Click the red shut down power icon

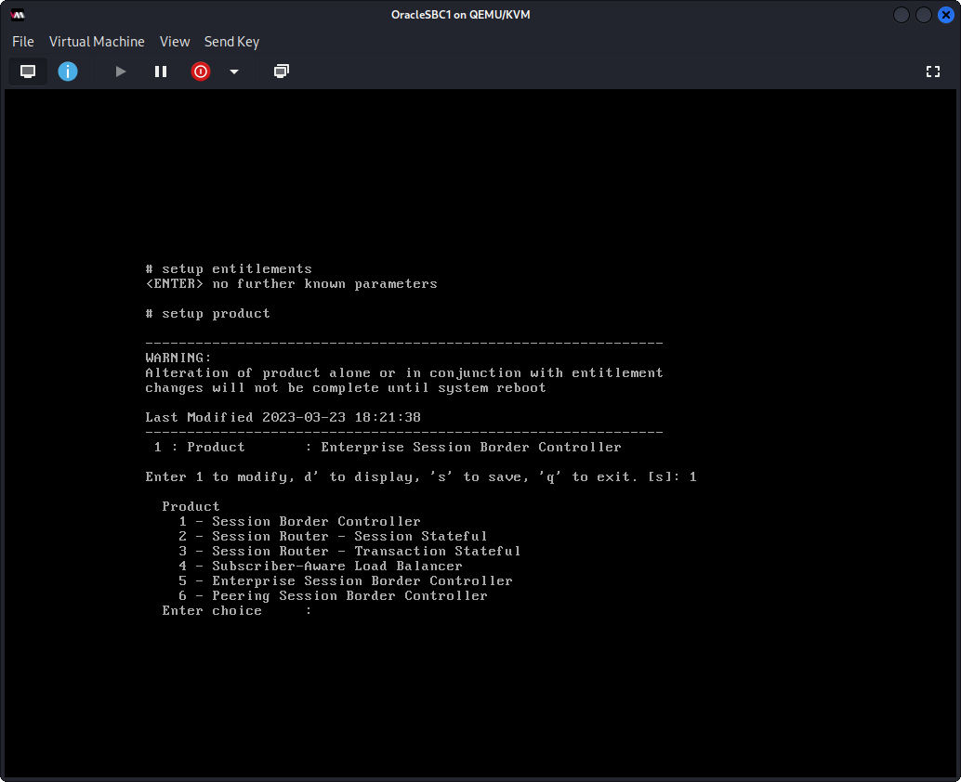(200, 72)
